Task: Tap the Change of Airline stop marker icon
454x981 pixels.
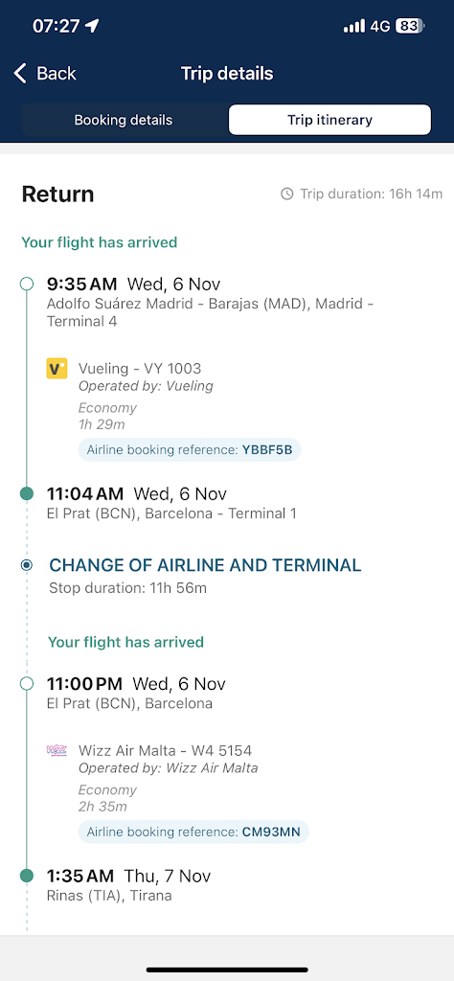Action: tap(26, 565)
